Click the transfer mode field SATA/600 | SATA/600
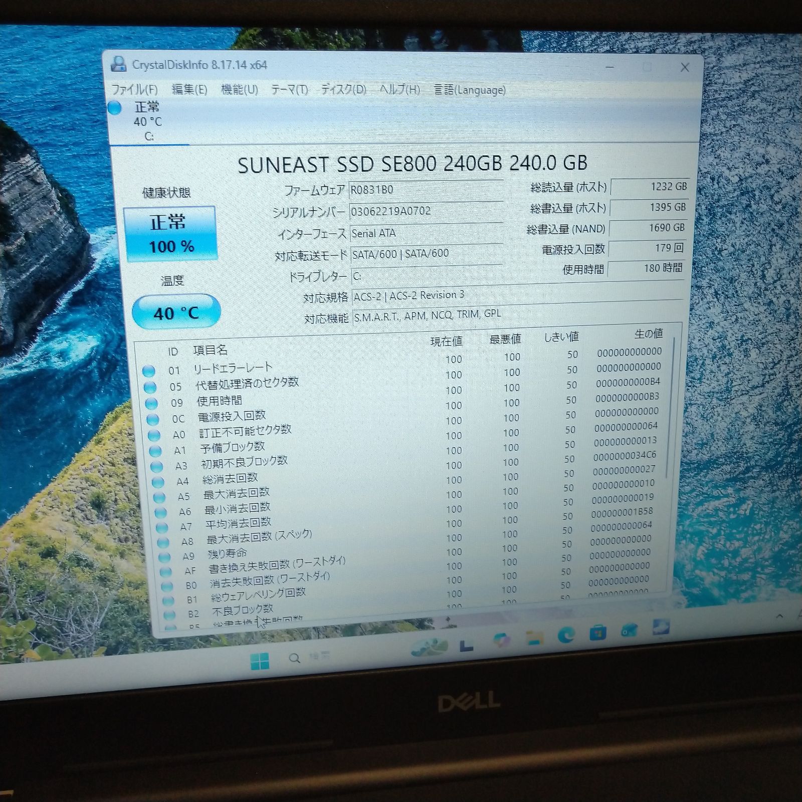Screen dimensions: 802x802 427,254
